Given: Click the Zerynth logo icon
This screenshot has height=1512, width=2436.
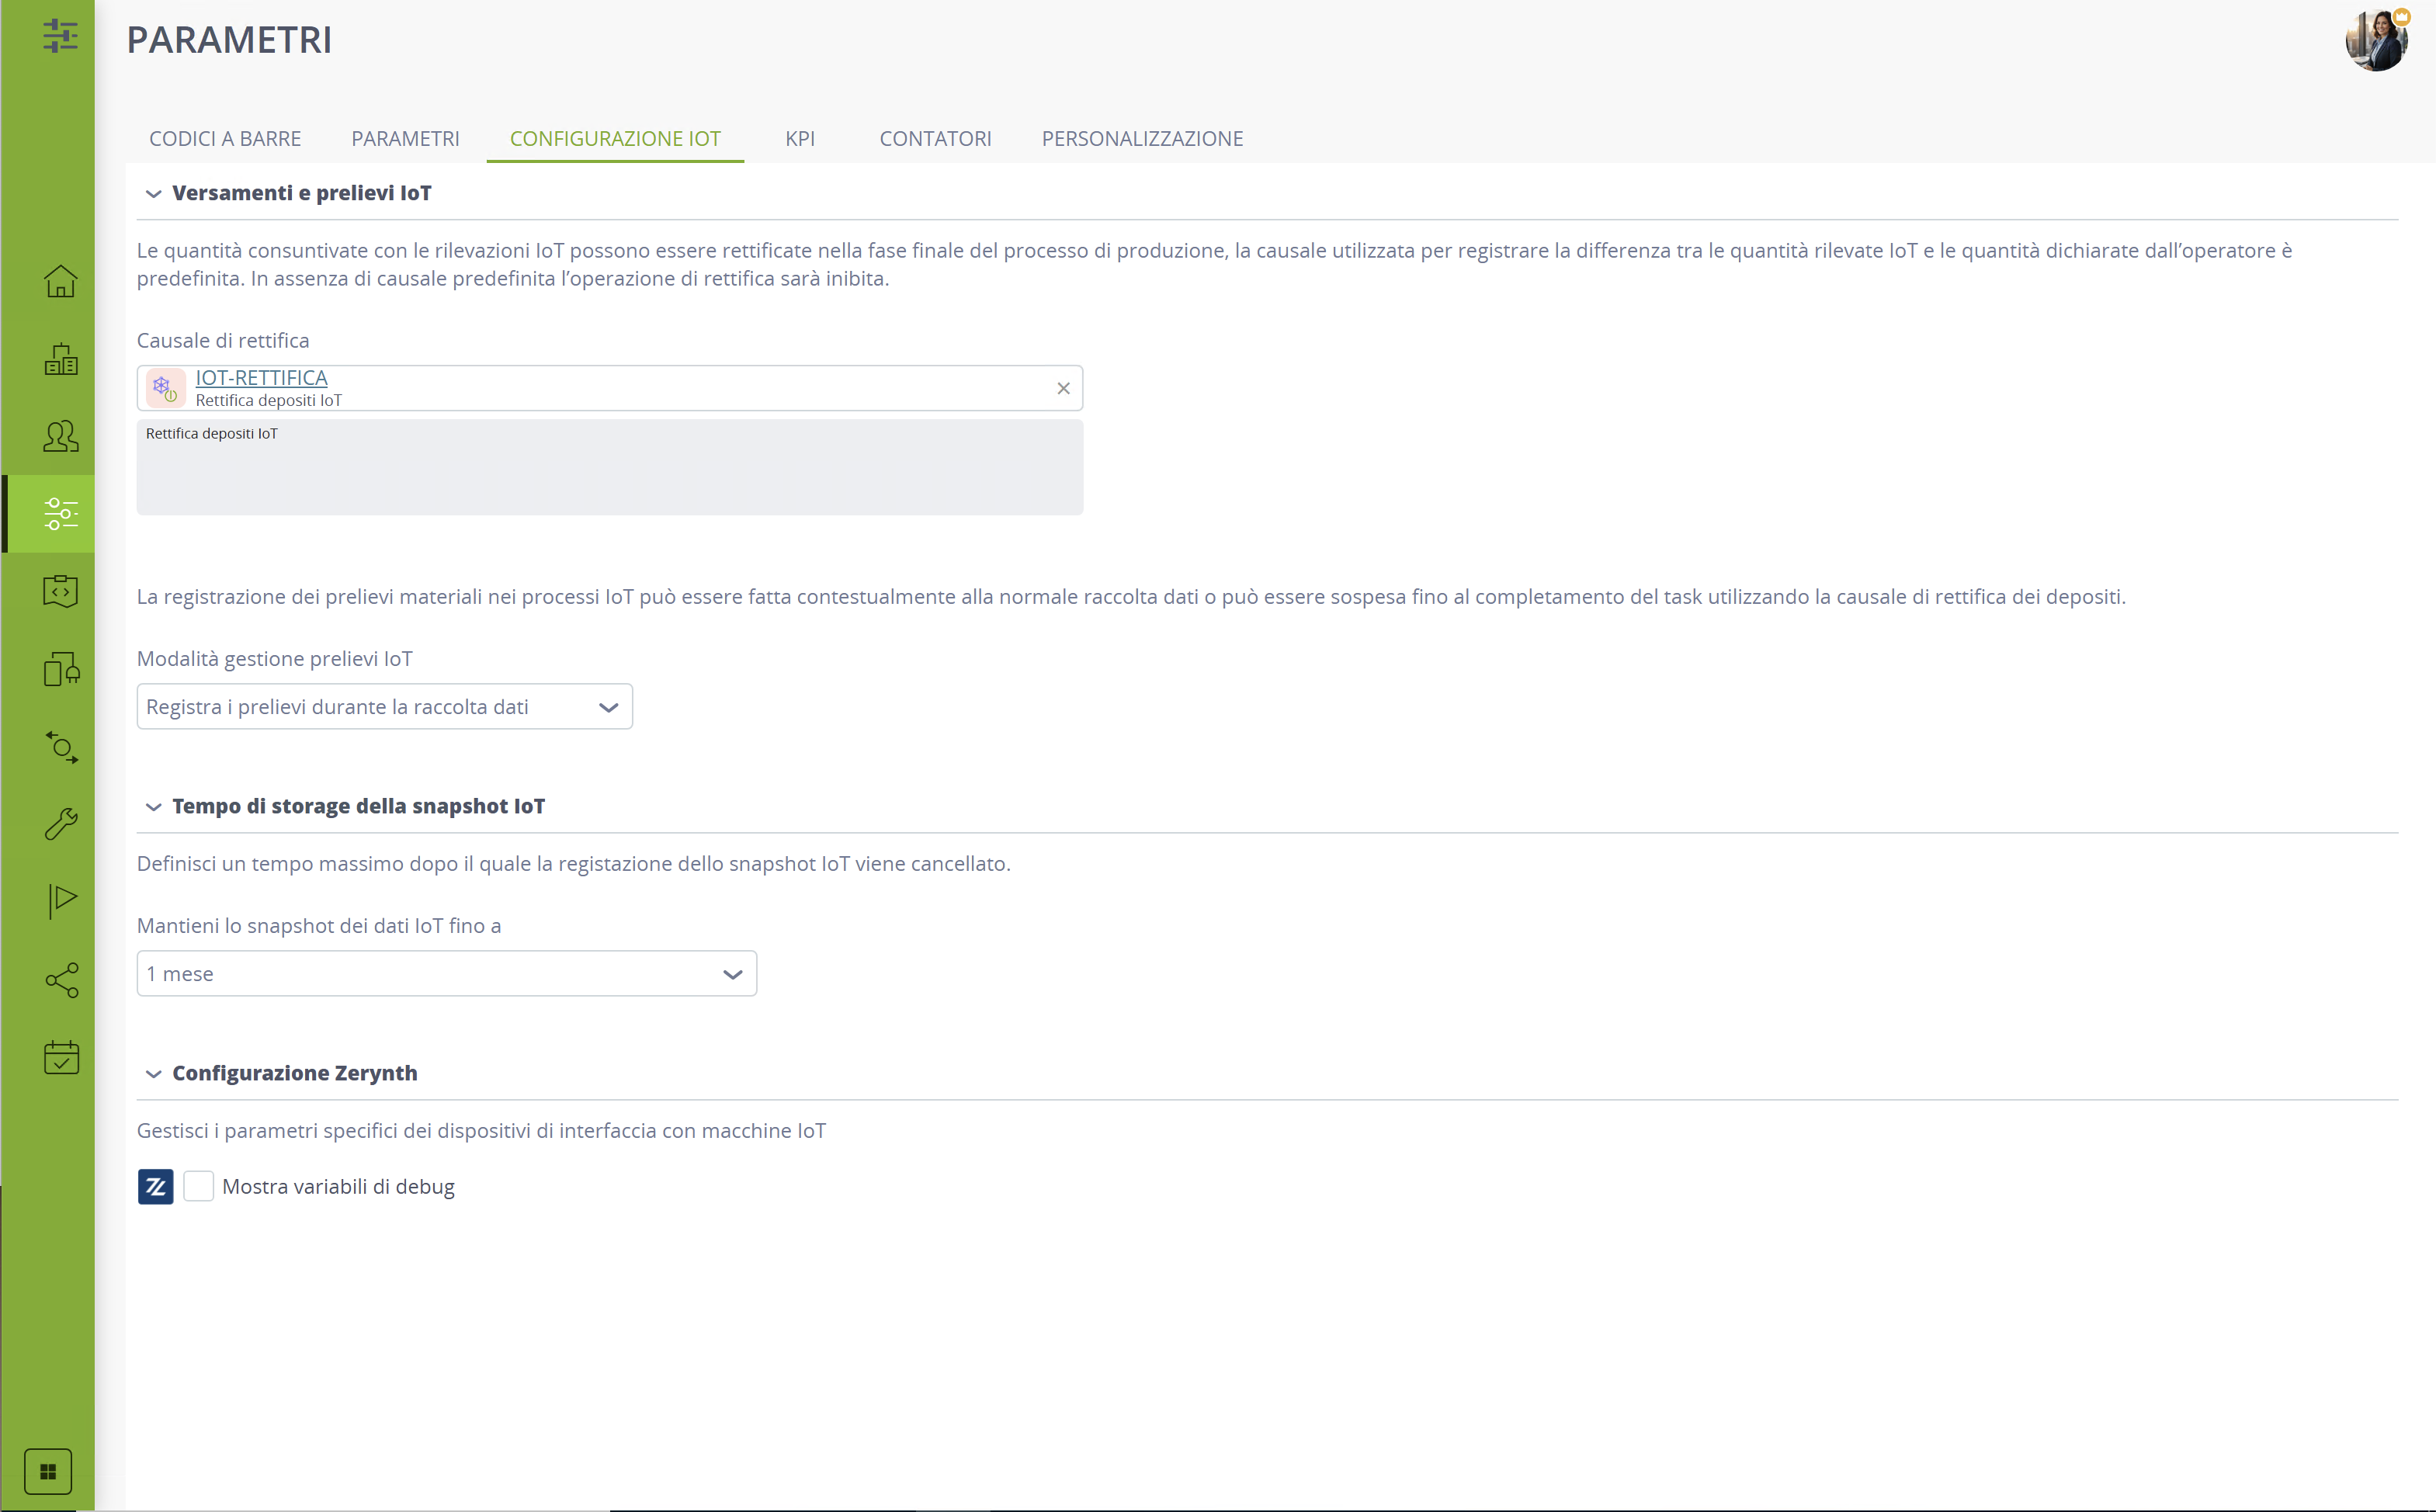Looking at the screenshot, I should 155,1187.
